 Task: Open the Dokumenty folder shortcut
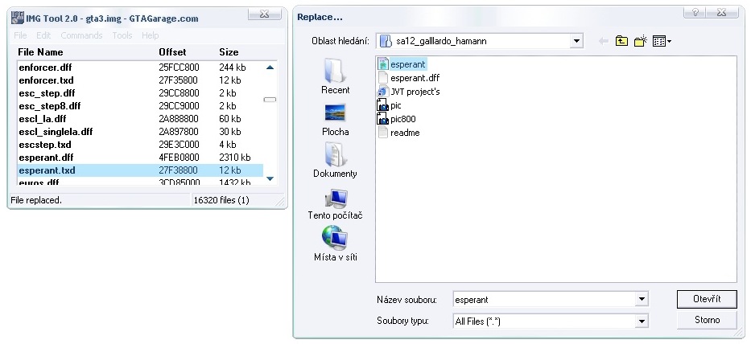pos(335,160)
